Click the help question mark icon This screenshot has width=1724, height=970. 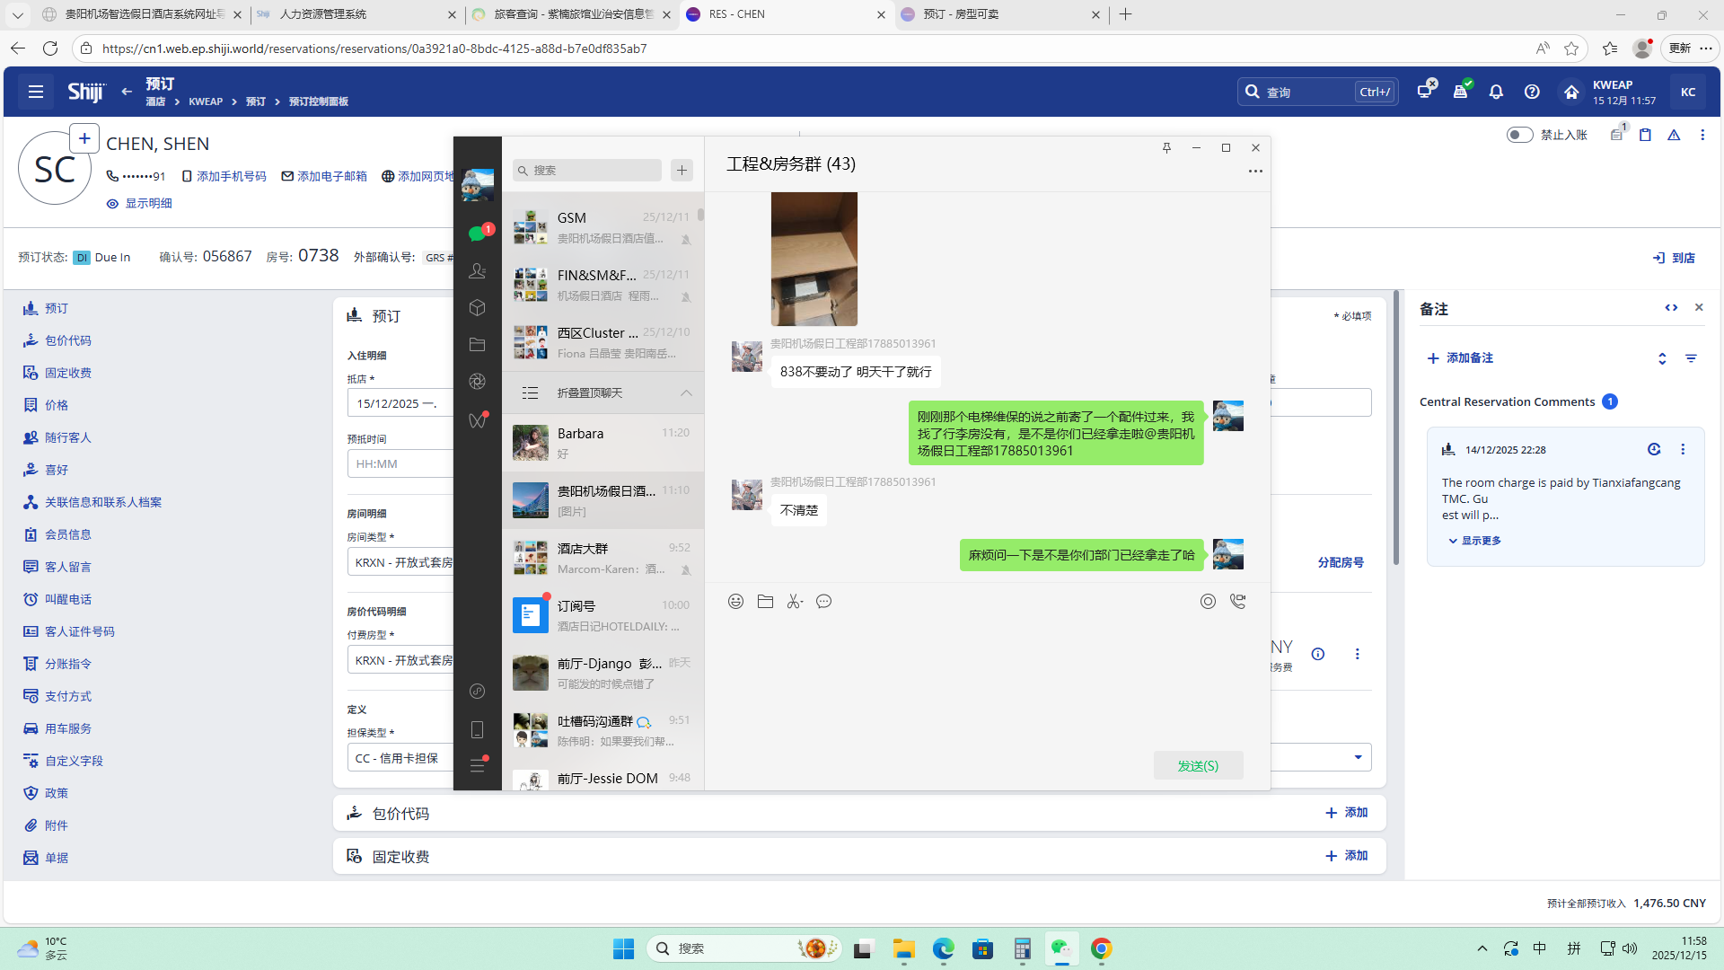click(1532, 92)
